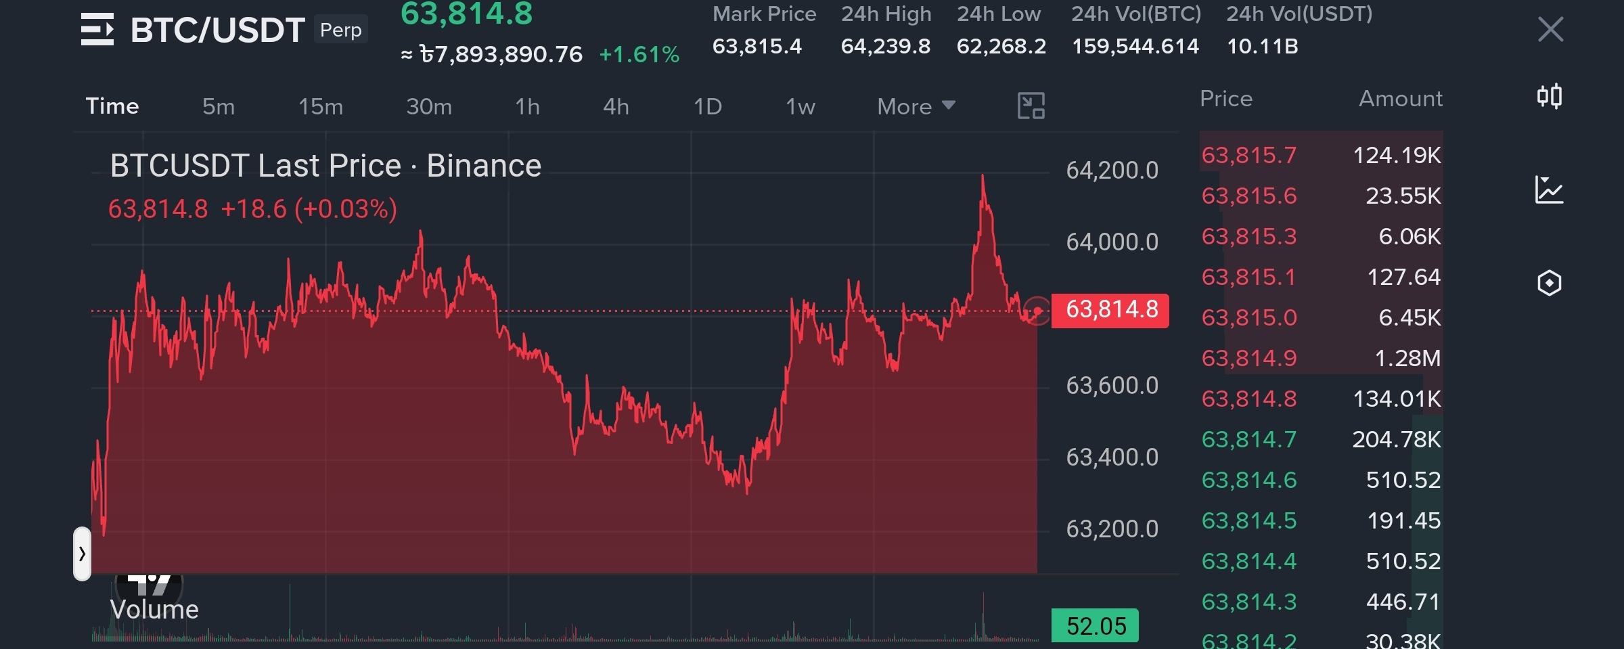Open the hexagon settings icon

pos(1550,283)
